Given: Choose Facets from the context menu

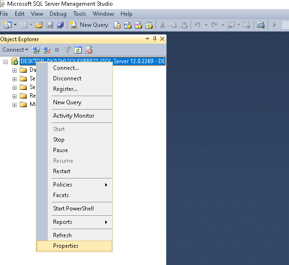Looking at the screenshot, I should [x=74, y=195].
